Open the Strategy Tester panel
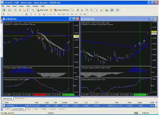 33,10
